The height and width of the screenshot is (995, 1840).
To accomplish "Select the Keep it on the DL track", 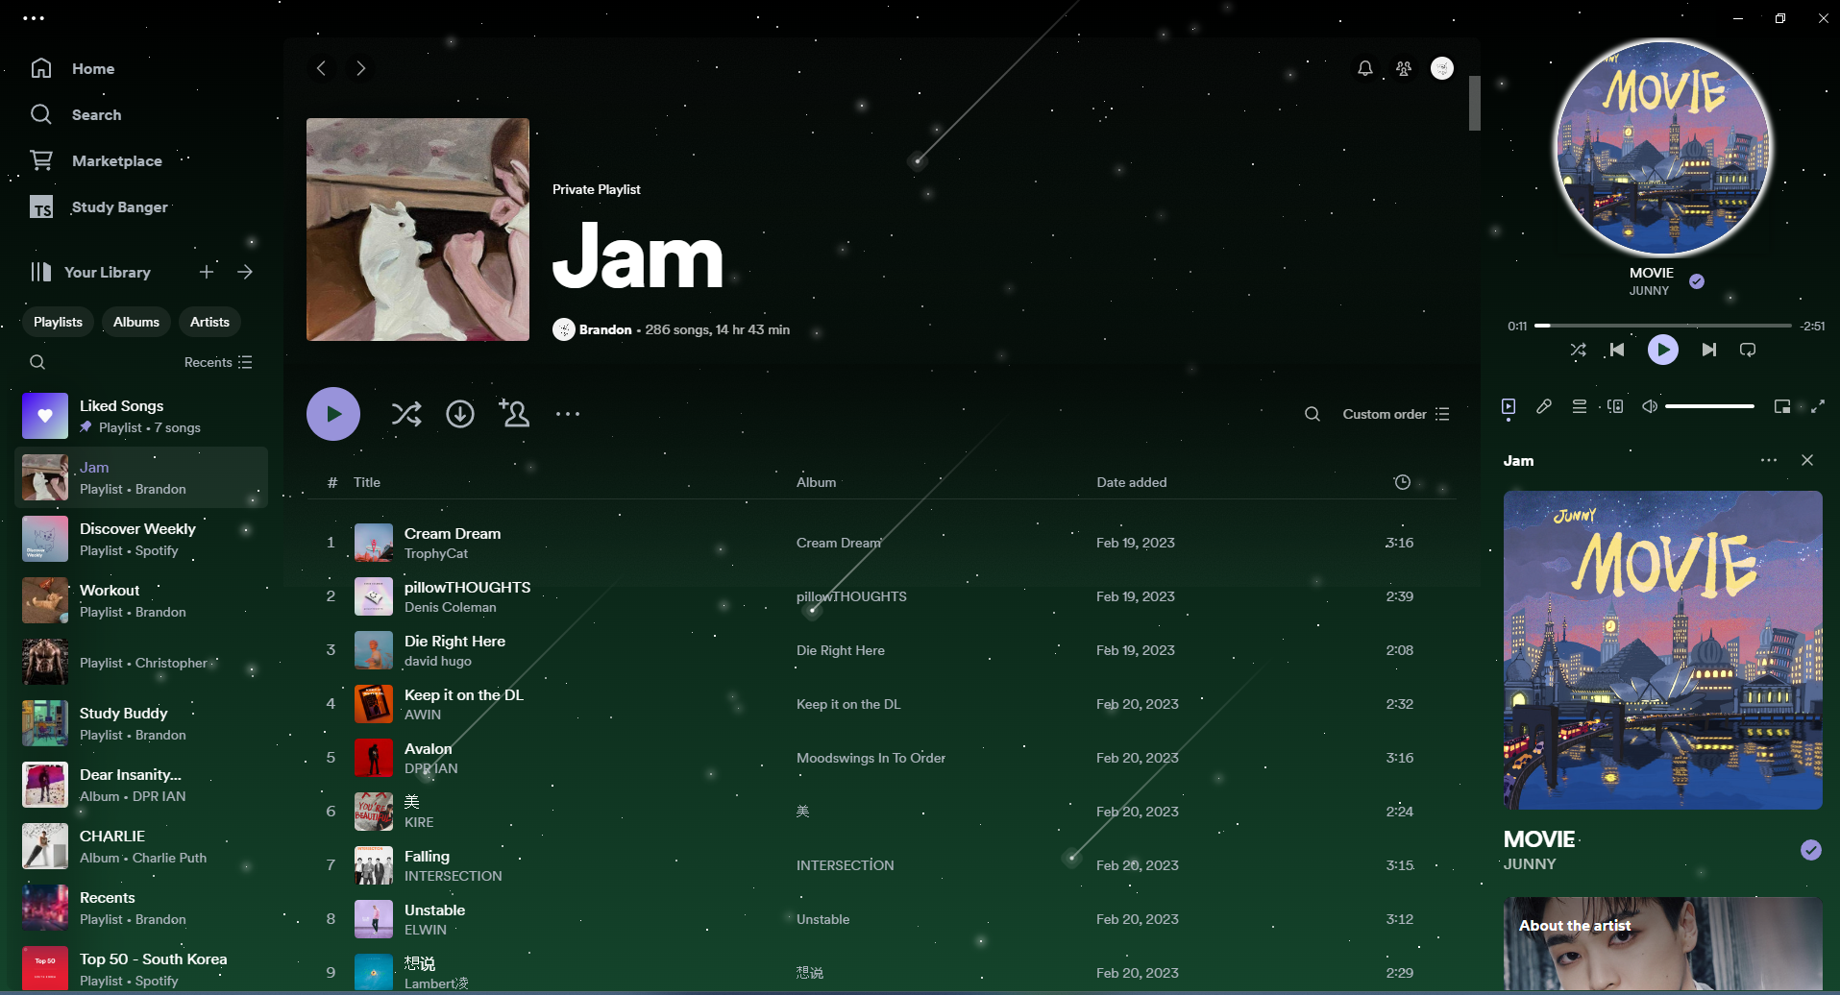I will [882, 704].
